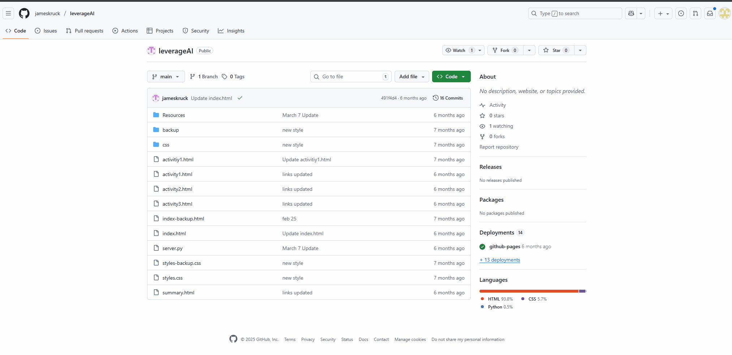Open the Actions tab
The width and height of the screenshot is (732, 355).
tap(125, 31)
